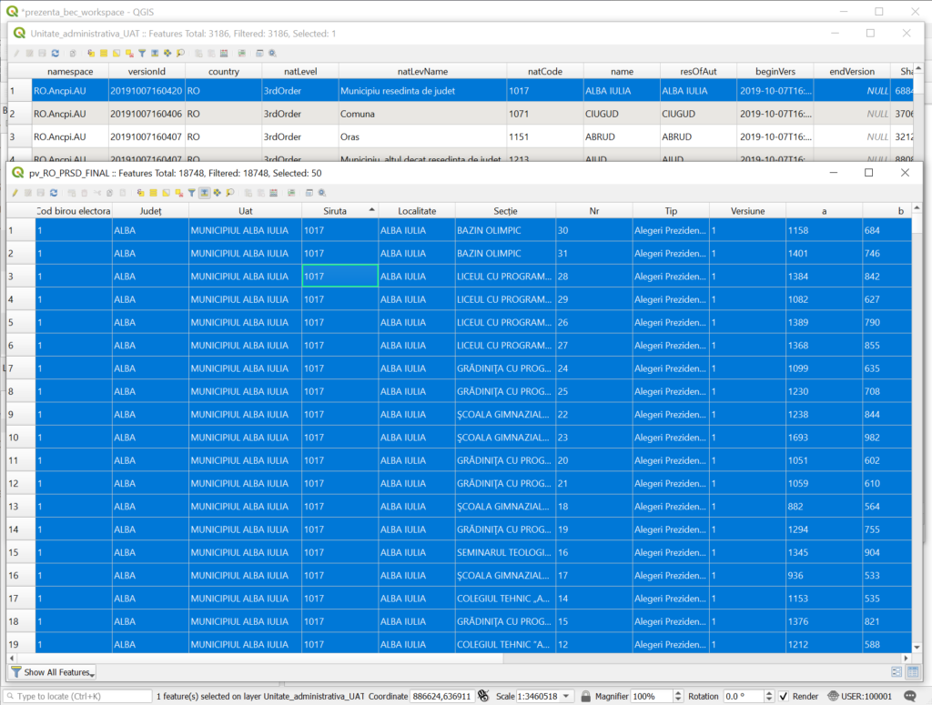Click the Oras cell in Unitate_administrativa_UAT row 3
932x705 pixels.
[x=422, y=136]
